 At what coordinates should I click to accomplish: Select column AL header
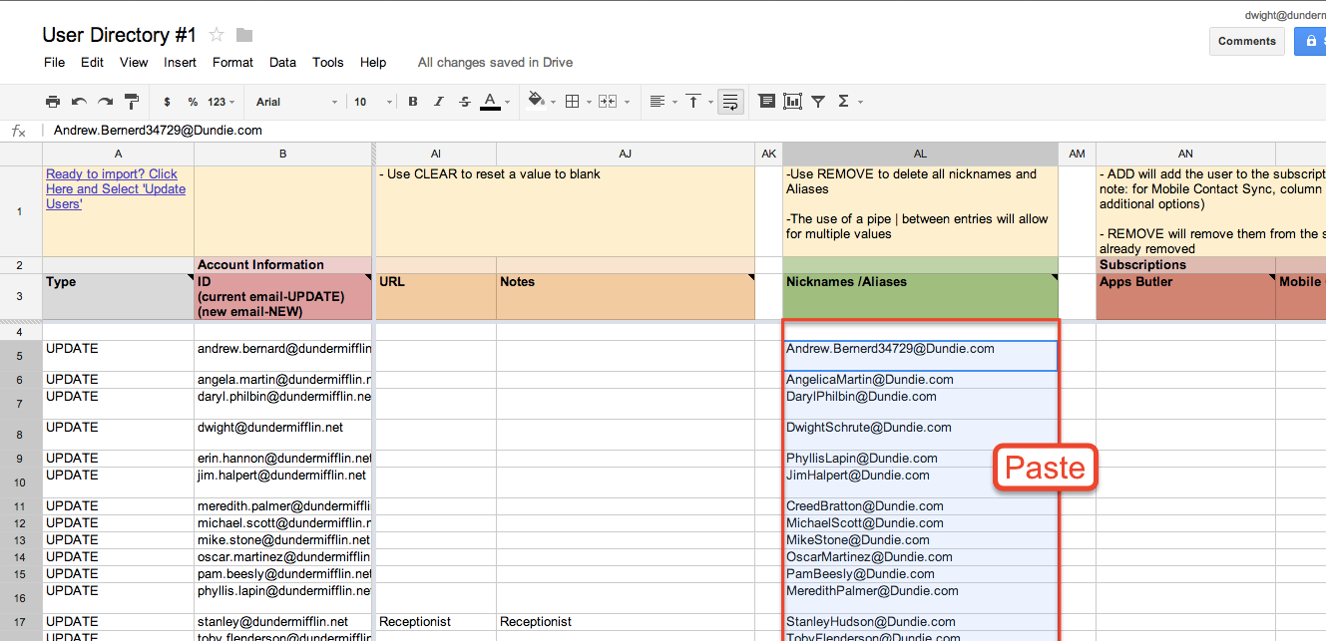[920, 154]
